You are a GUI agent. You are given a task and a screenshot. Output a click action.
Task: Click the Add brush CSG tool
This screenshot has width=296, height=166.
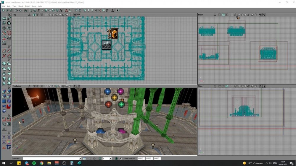[x=4, y=92]
